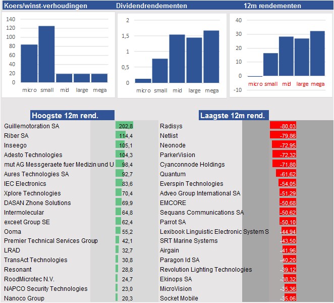Click the -61,62 return value

[288, 174]
